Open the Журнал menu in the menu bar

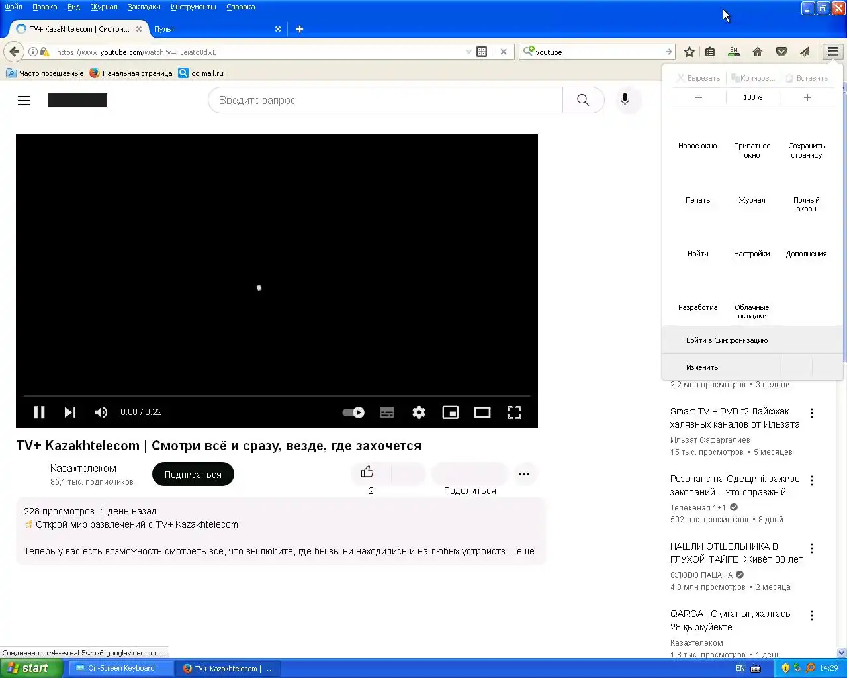(x=104, y=7)
